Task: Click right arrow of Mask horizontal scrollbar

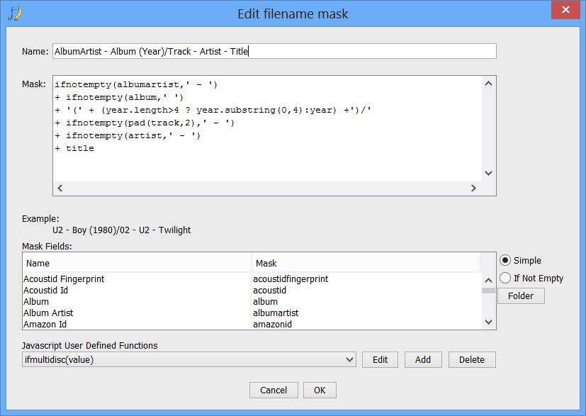Action: 473,188
